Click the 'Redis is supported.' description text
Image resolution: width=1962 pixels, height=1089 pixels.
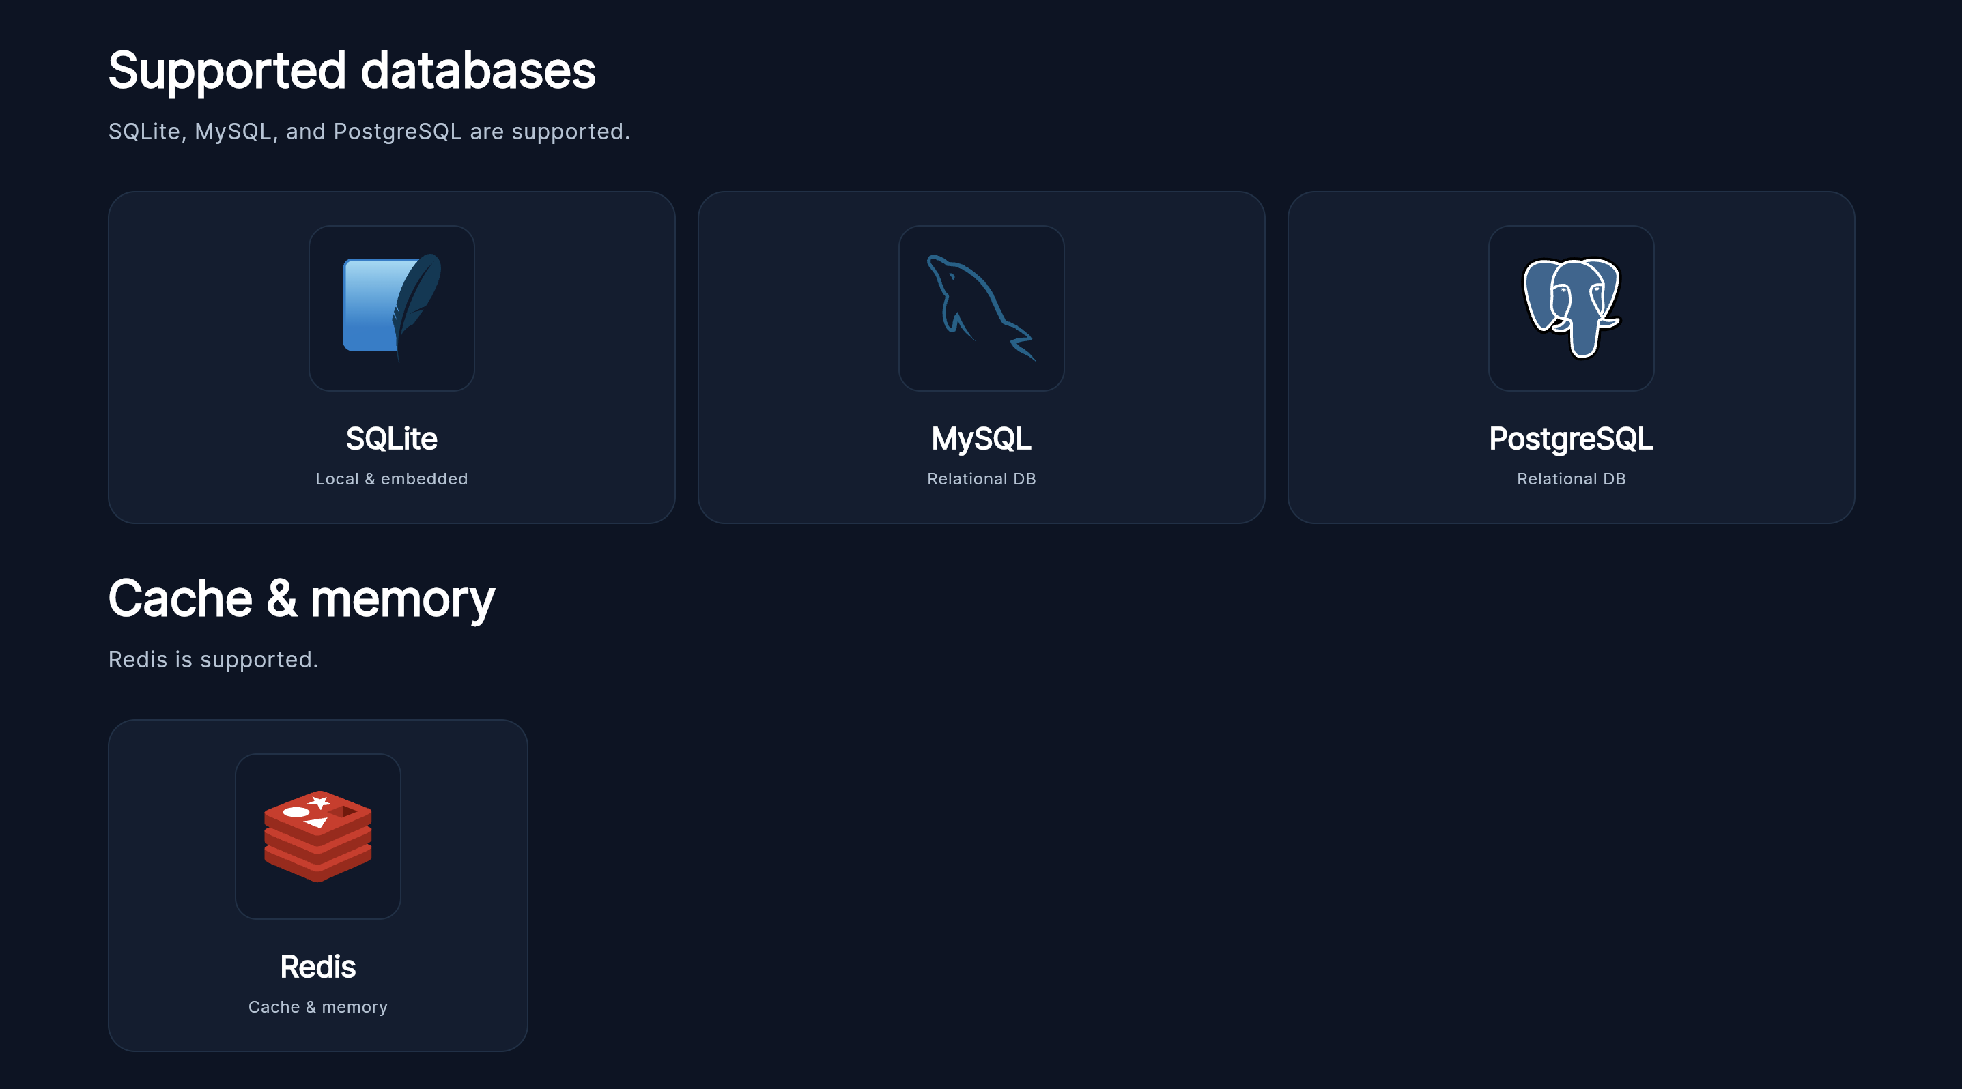pos(213,659)
